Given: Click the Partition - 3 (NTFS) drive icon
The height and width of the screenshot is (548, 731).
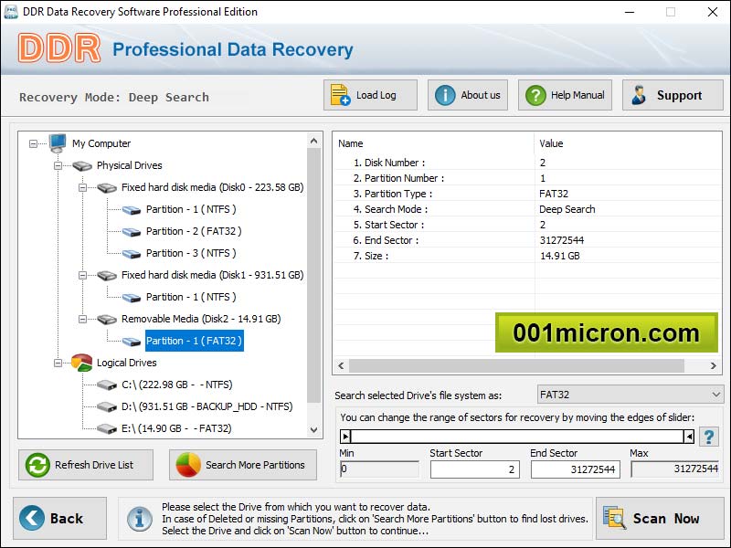Looking at the screenshot, I should pyautogui.click(x=132, y=253).
